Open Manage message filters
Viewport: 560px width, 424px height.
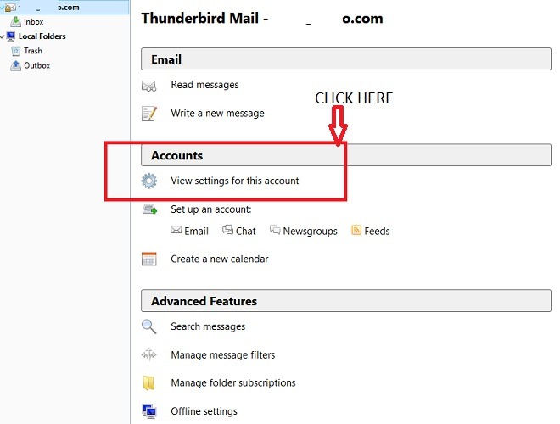tap(223, 354)
